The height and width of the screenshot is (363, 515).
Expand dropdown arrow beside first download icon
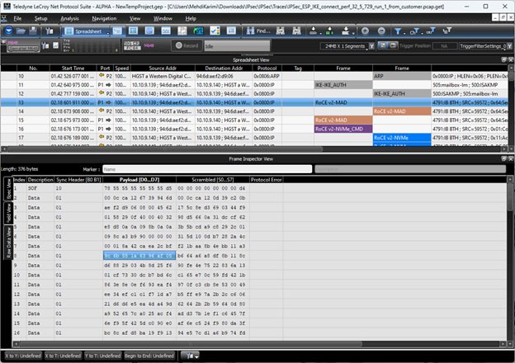tap(320, 32)
